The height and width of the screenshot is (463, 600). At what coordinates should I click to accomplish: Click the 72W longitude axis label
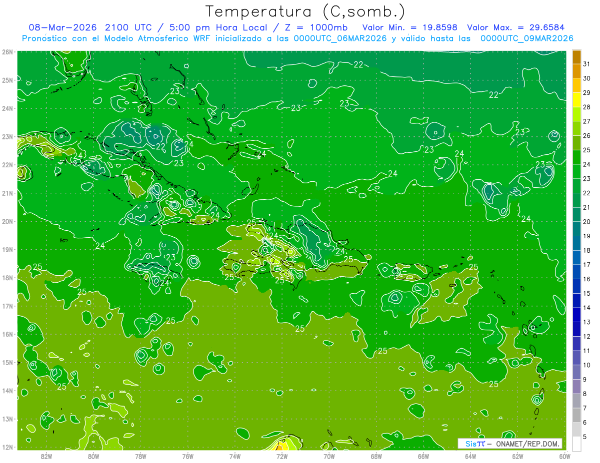(282, 456)
